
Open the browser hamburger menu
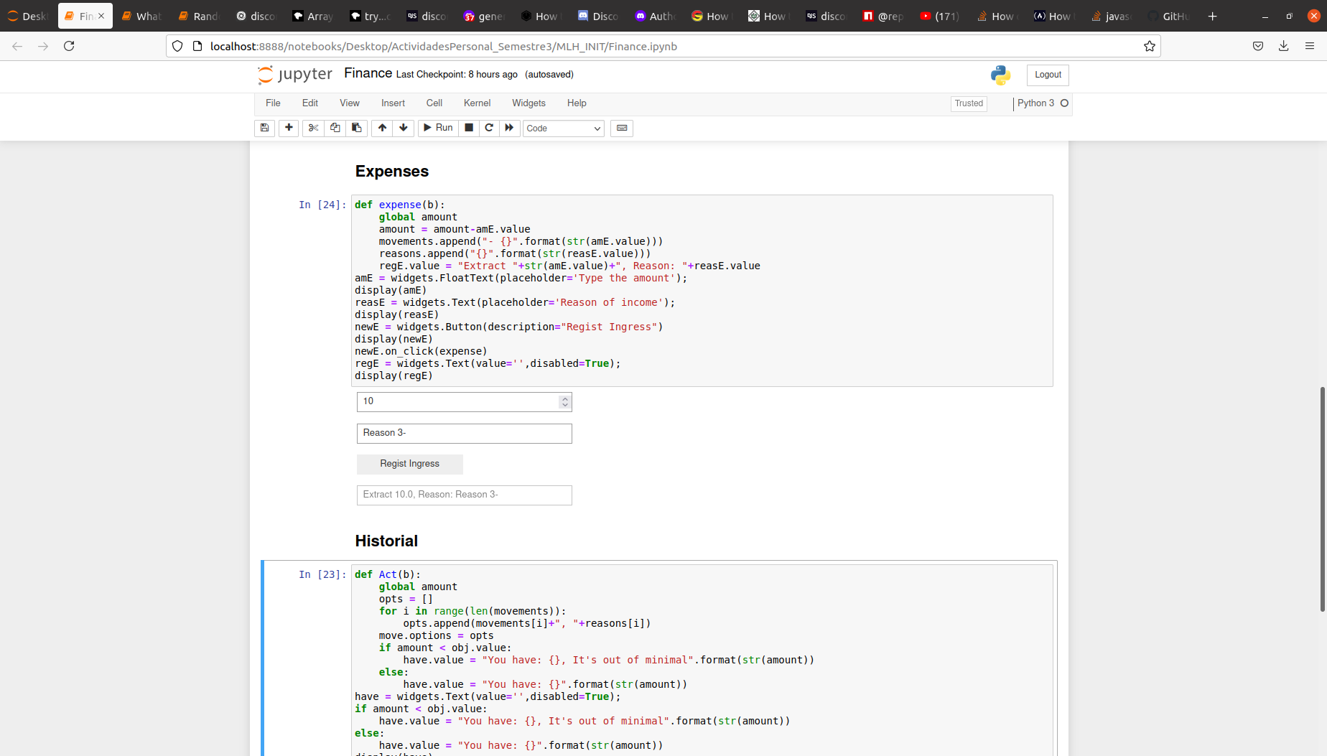point(1310,46)
